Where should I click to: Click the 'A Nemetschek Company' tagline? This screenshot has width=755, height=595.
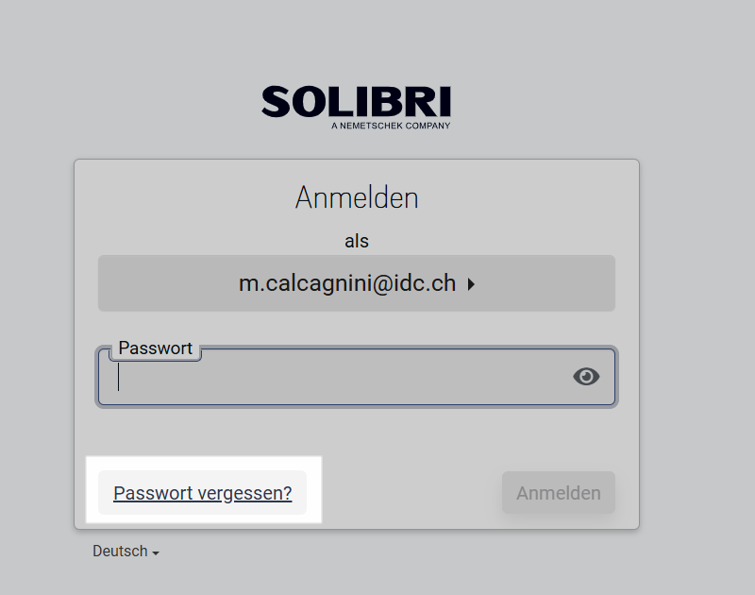point(391,126)
